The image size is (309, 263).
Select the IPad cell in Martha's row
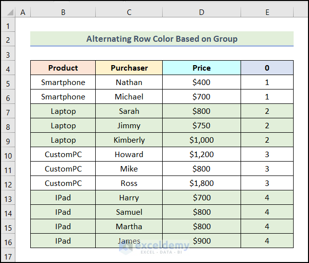[x=63, y=227]
